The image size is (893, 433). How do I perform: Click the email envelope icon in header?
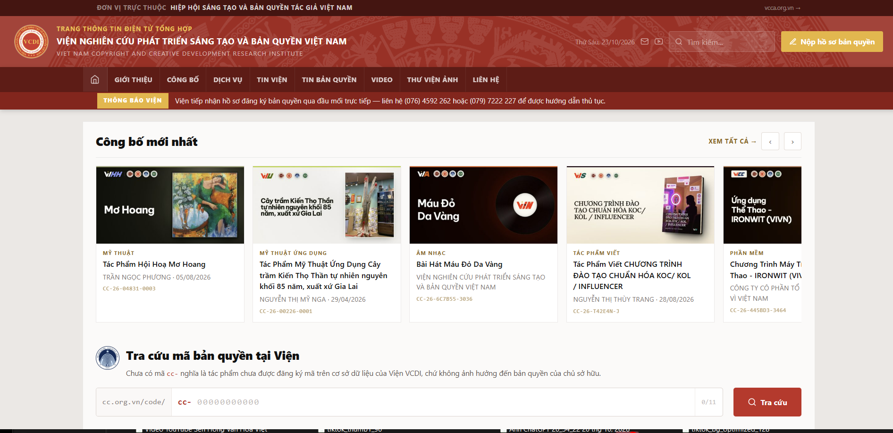(645, 42)
